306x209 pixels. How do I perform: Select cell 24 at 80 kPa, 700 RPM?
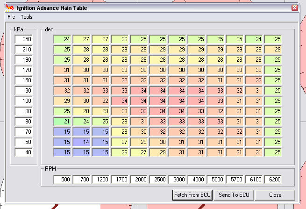click(81, 121)
